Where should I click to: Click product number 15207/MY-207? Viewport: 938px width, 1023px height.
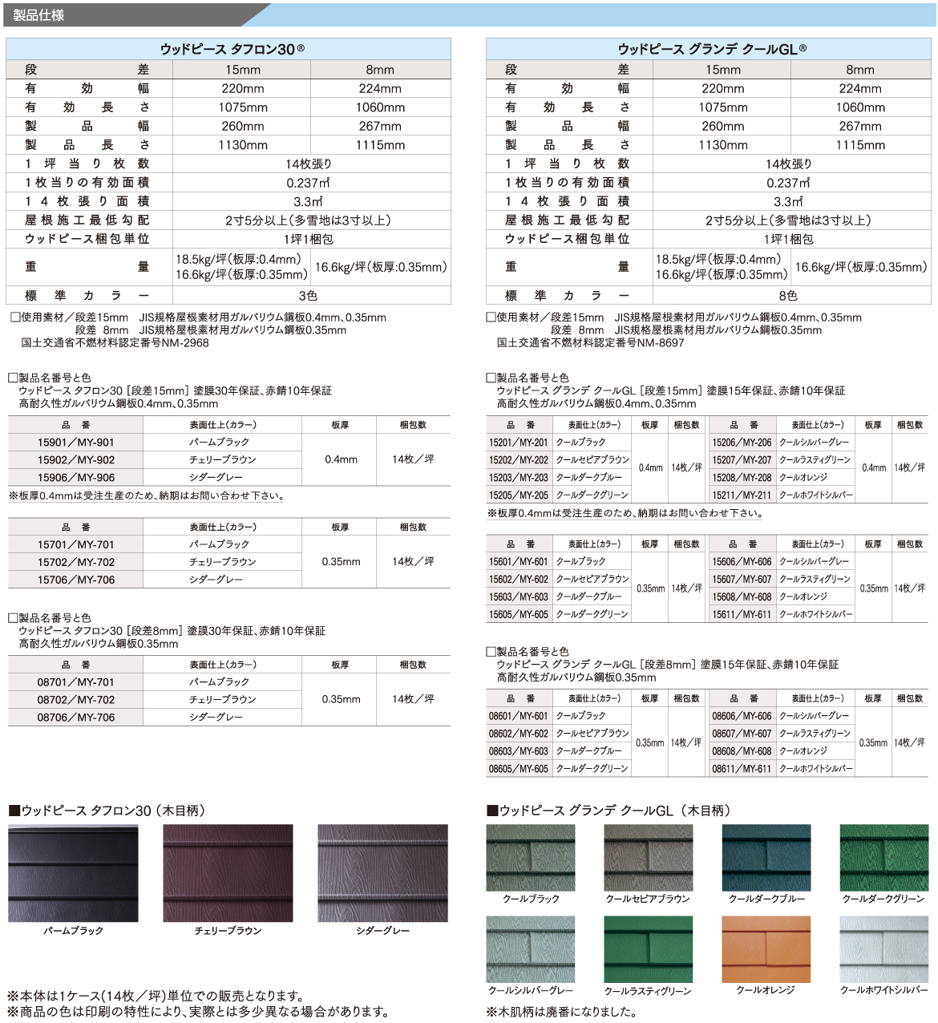click(x=742, y=460)
